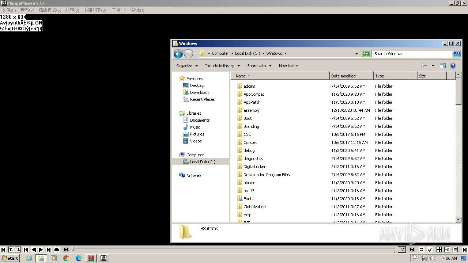Click the volume speaker tray icon
Image resolution: width=468 pixels, height=263 pixels.
click(x=433, y=258)
